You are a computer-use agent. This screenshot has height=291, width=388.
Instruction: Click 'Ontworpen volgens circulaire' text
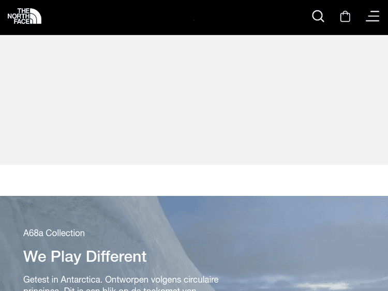click(x=162, y=280)
